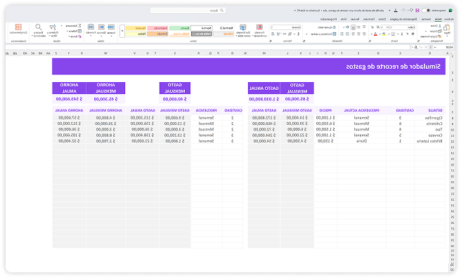Viewport: 461px width, 278px height.
Task: Open the General number format dropdown
Action: 285,27
